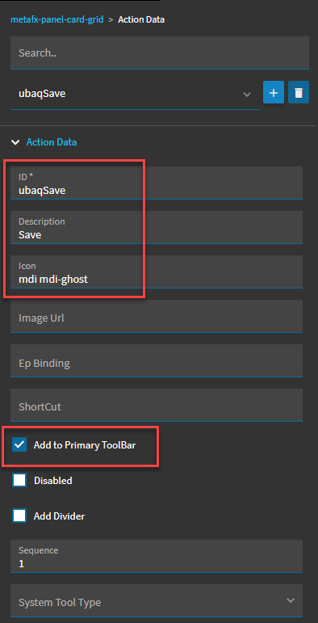The image size is (318, 623).
Task: Select the Action Data breadcrumb item
Action: [x=141, y=19]
